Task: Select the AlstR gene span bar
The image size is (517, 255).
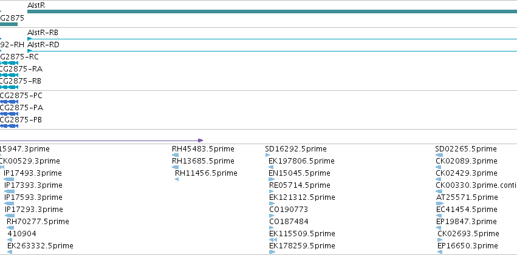Action: (272, 12)
